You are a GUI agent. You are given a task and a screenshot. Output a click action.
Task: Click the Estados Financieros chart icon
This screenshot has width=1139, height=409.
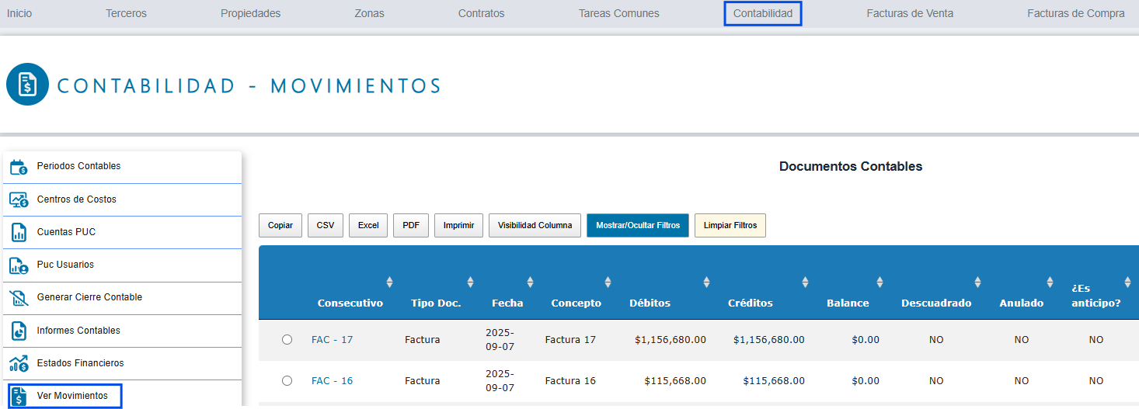(19, 363)
